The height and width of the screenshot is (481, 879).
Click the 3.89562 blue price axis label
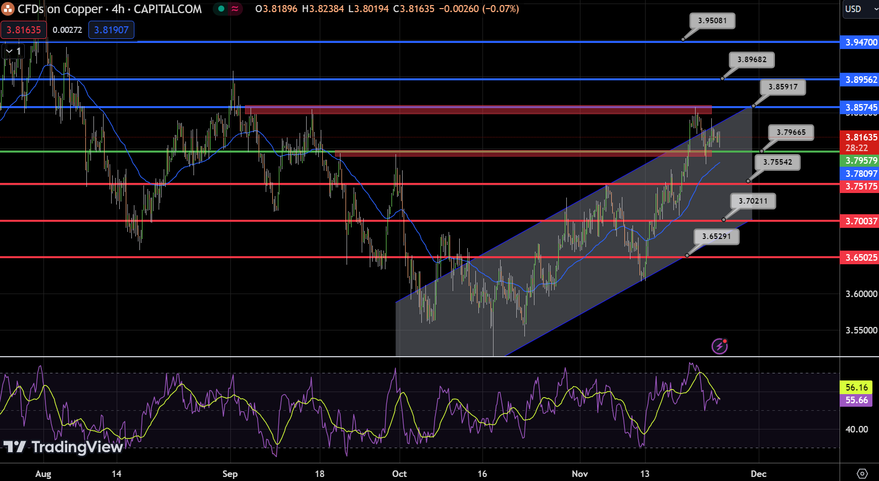pos(860,80)
